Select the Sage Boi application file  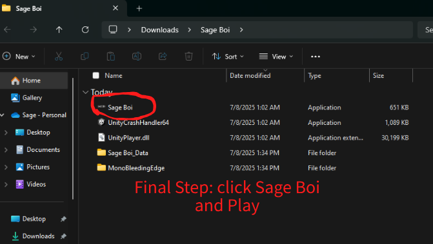(x=120, y=108)
